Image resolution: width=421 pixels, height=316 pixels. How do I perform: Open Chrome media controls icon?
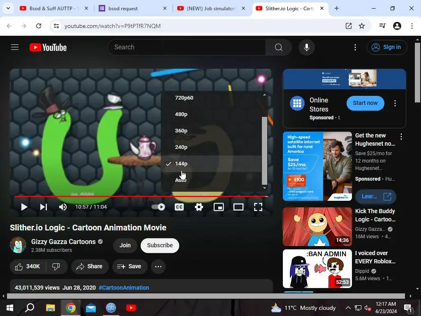382,26
